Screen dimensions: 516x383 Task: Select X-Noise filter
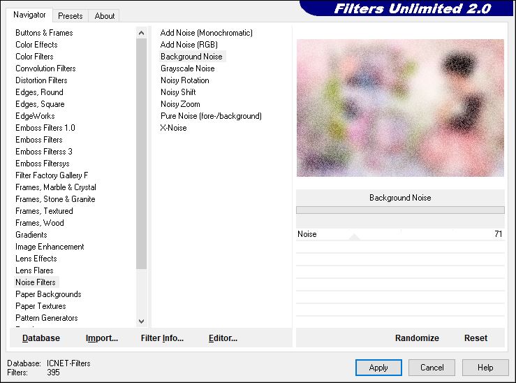[x=173, y=128]
